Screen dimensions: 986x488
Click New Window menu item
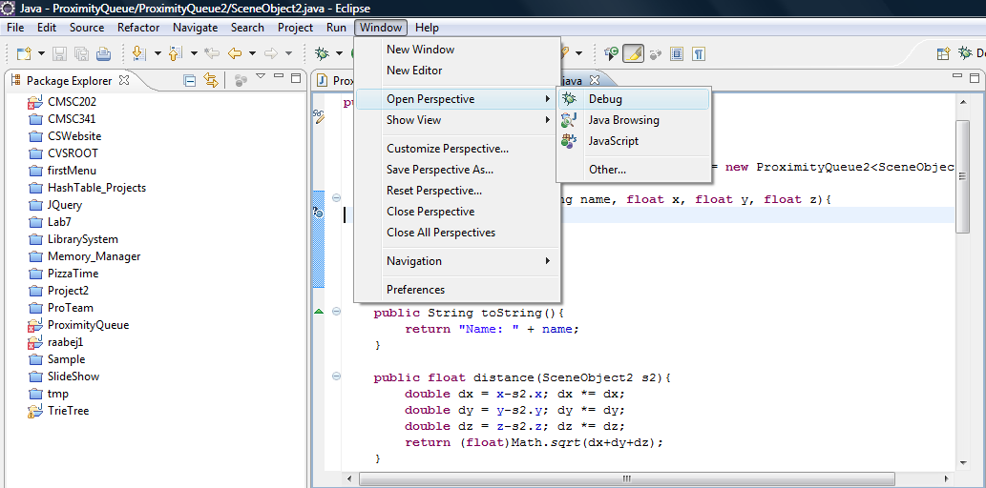click(457, 50)
